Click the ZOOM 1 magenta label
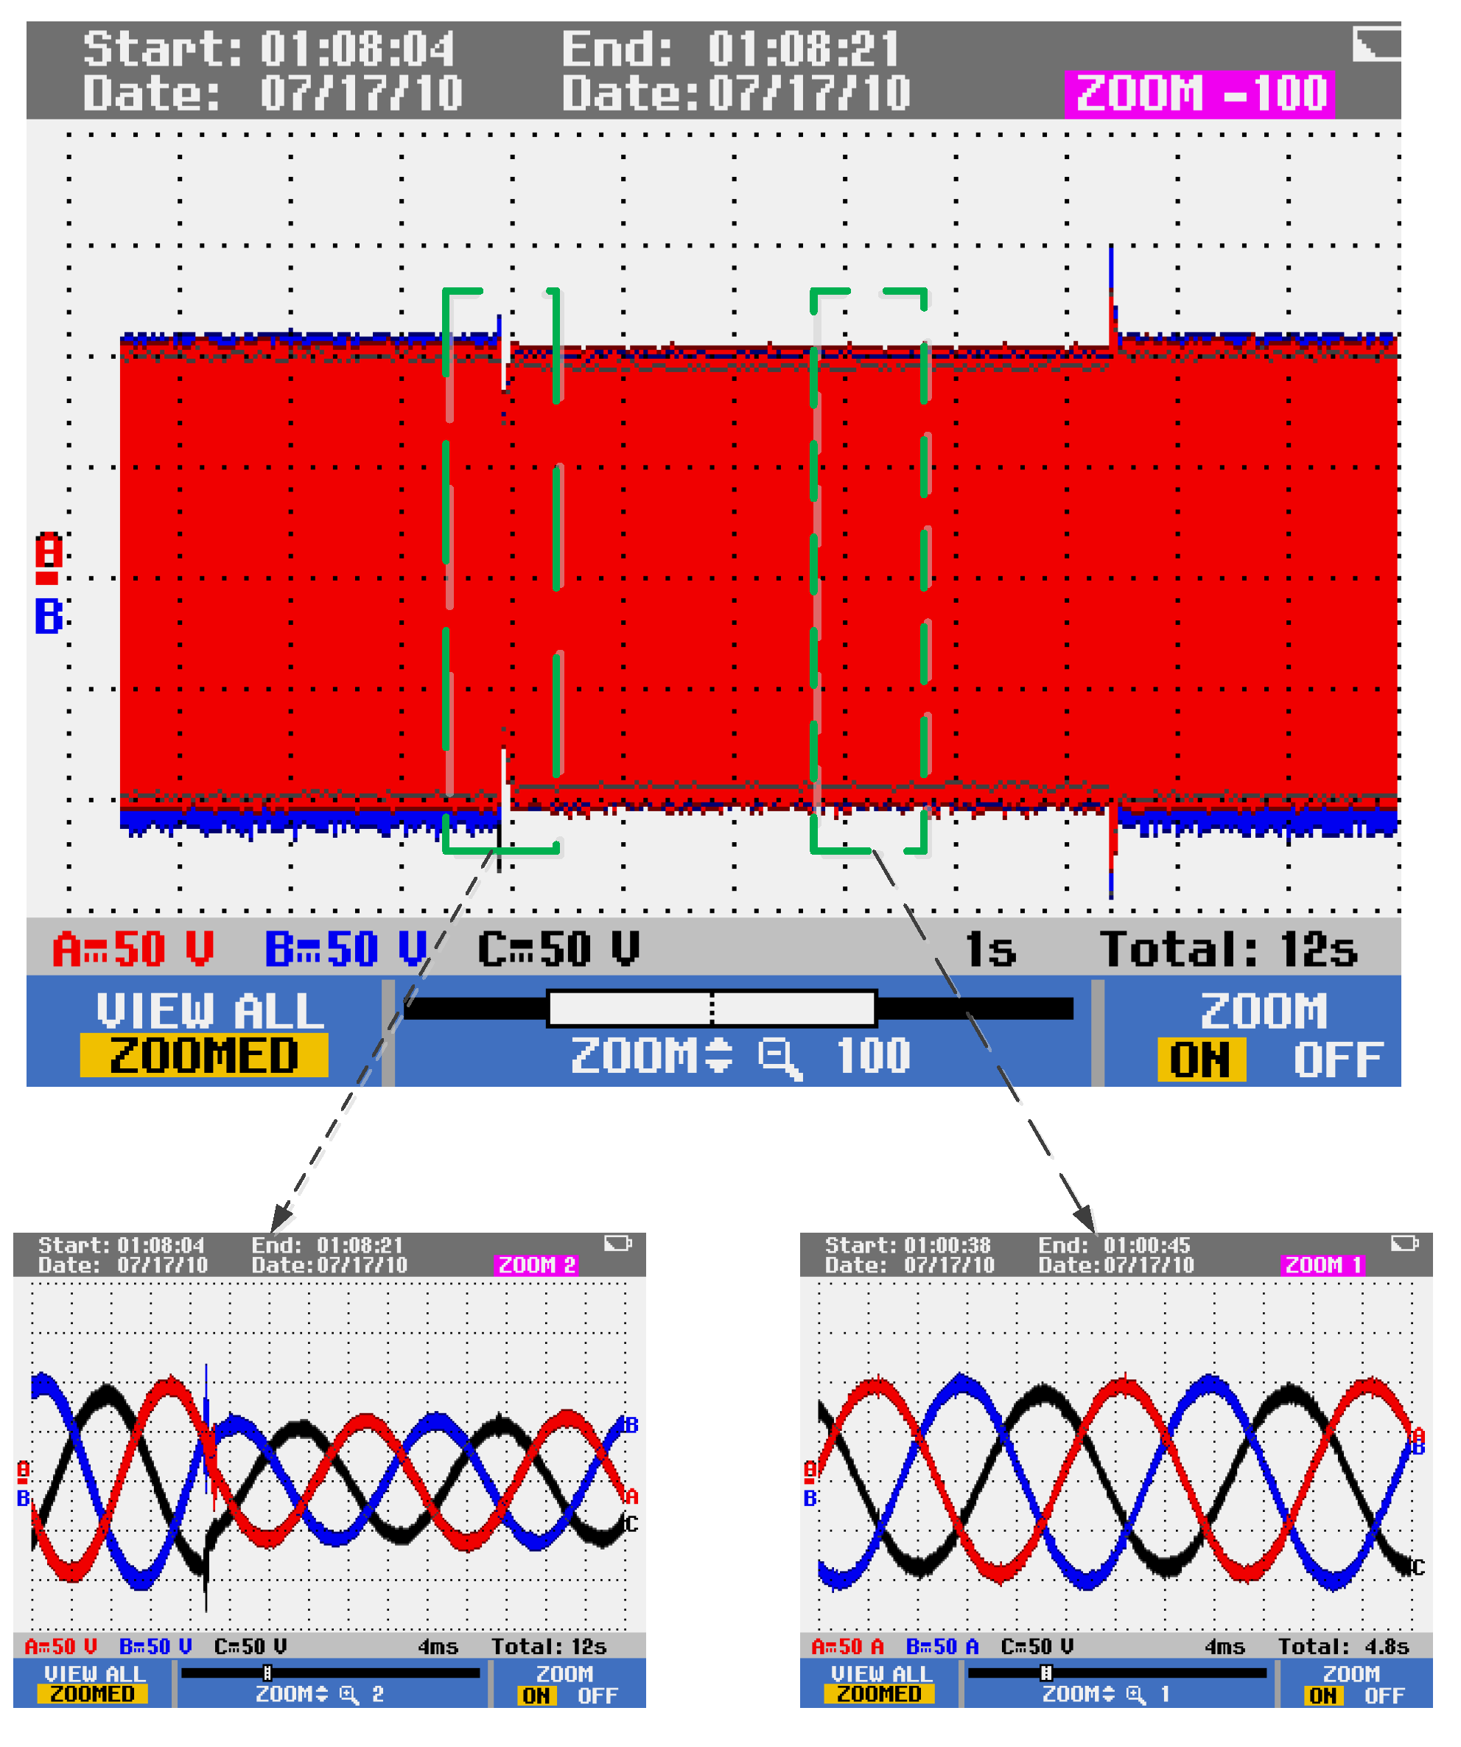The height and width of the screenshot is (1747, 1461). [1323, 1265]
